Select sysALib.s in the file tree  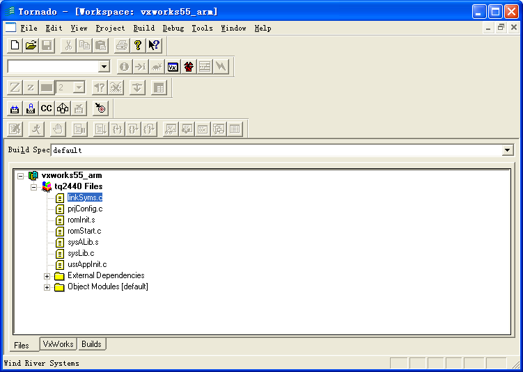pyautogui.click(x=83, y=242)
